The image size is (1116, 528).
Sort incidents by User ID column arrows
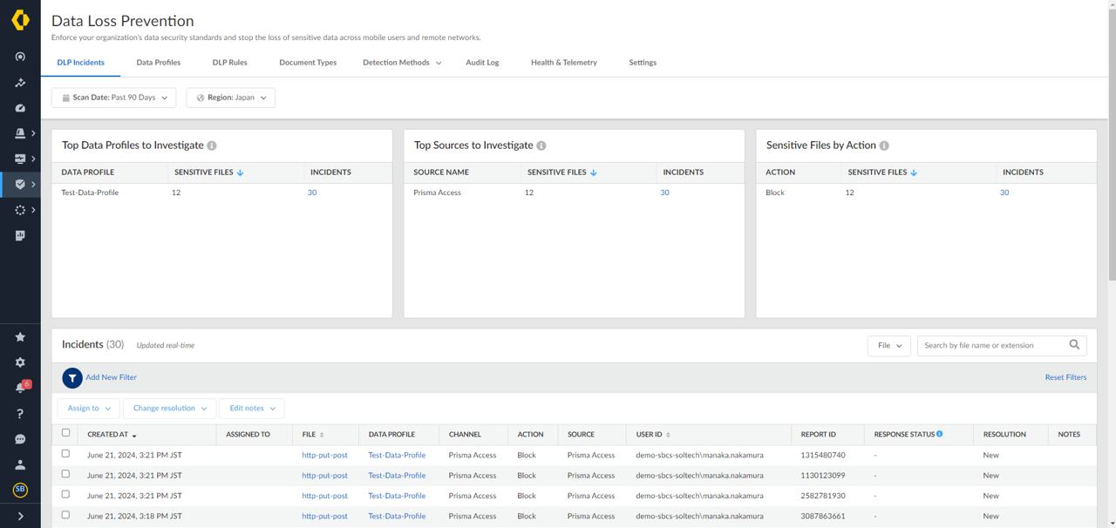(668, 435)
